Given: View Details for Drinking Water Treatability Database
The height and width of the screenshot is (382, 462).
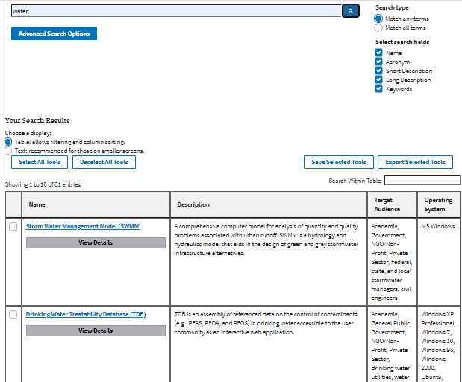Looking at the screenshot, I should coord(96,331).
